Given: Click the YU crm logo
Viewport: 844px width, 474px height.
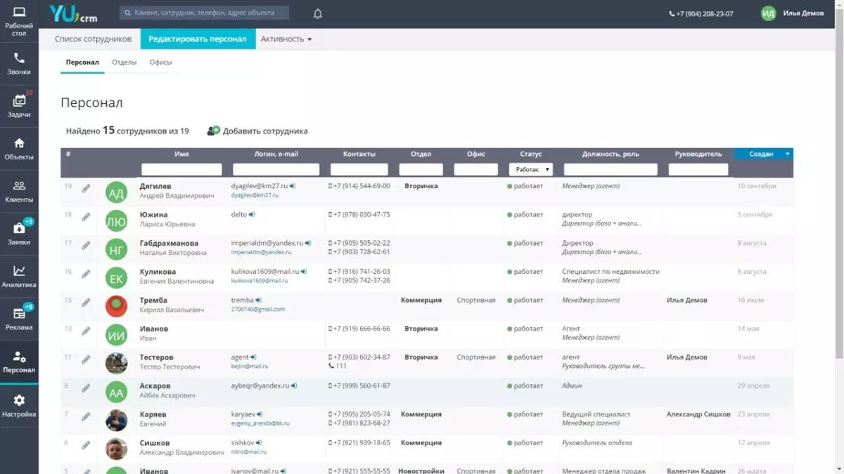Looking at the screenshot, I should pos(73,13).
